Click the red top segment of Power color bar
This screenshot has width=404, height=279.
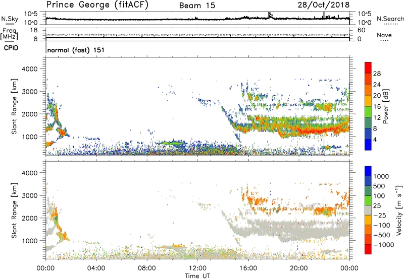click(368, 67)
